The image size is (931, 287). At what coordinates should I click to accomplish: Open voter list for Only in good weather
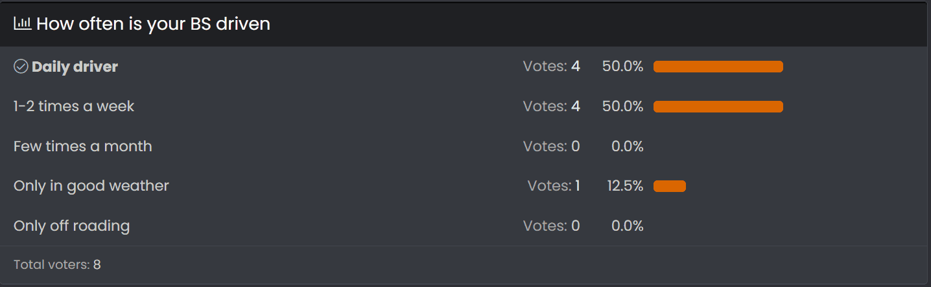[x=554, y=186]
